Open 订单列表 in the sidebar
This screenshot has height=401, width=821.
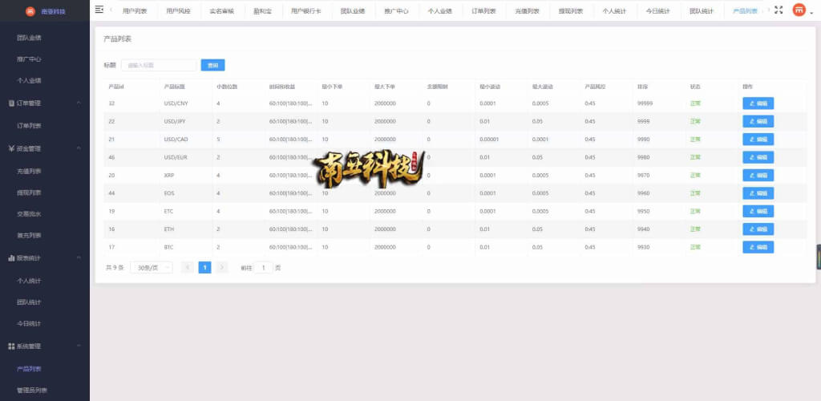[29, 126]
